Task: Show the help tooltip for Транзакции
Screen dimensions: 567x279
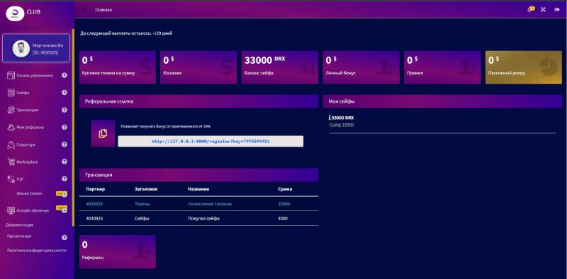Action: click(x=64, y=110)
